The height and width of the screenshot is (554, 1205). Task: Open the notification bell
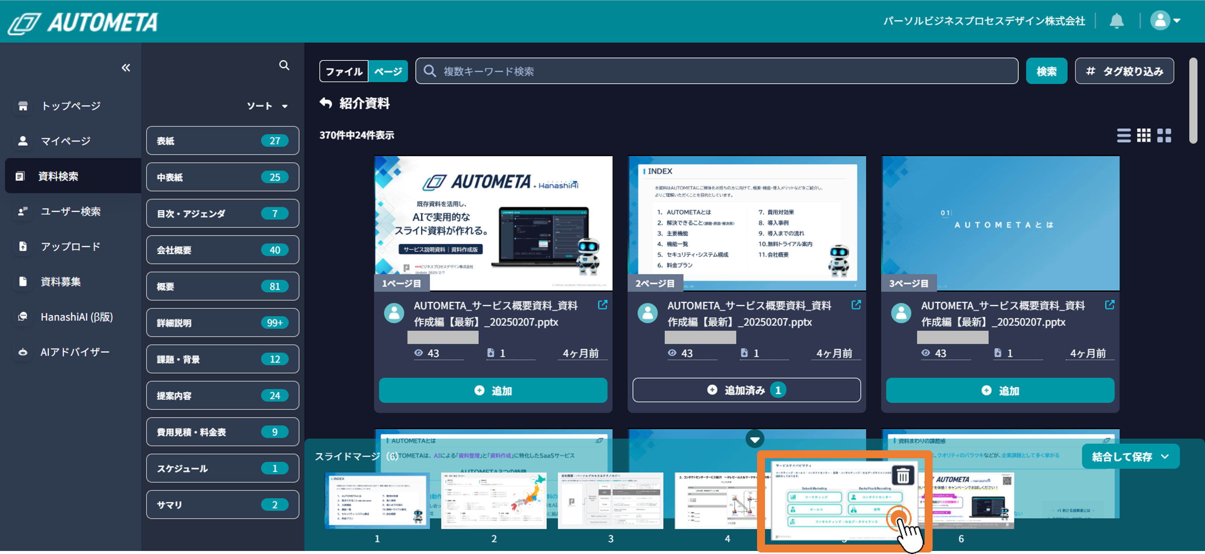(1116, 20)
